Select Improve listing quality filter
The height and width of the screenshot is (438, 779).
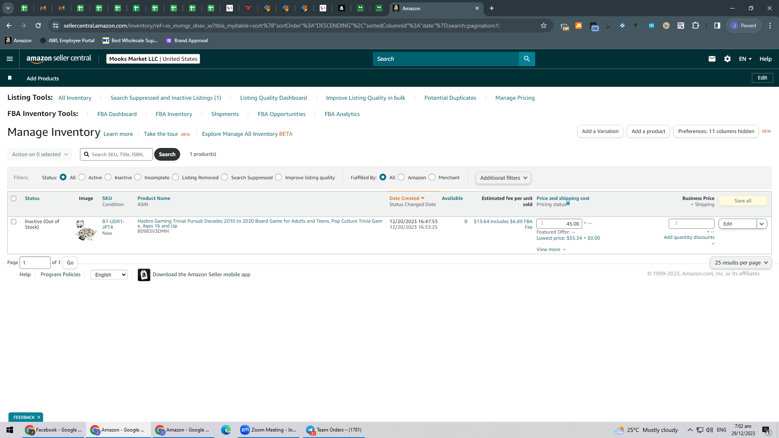[x=279, y=177]
